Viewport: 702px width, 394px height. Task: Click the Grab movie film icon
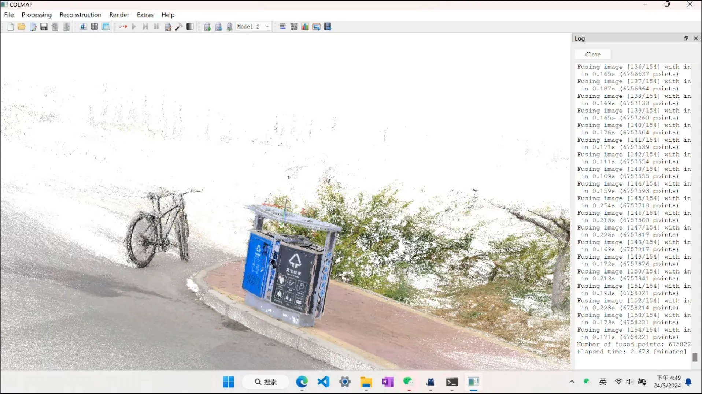tap(328, 27)
